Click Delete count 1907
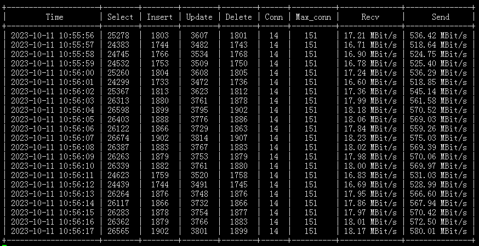 [x=238, y=138]
